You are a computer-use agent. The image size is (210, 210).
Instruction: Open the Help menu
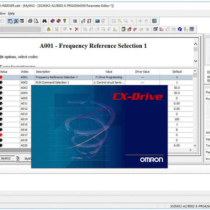(x=12, y=13)
